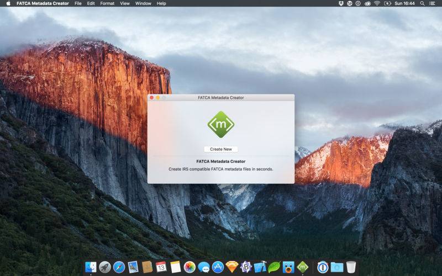The width and height of the screenshot is (442, 276).
Task: Open Photos from the Dock
Action: pyautogui.click(x=190, y=267)
